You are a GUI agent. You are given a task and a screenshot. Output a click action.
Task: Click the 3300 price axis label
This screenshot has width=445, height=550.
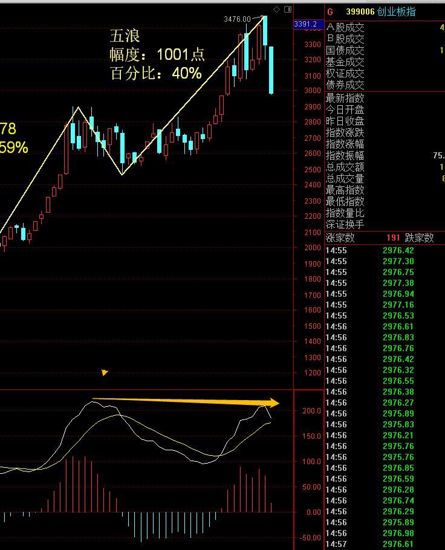[313, 45]
